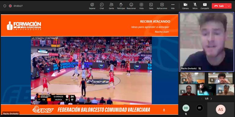Image resolution: width=235 pixels, height=117 pixels.
Task: Unmute with the Micro toggle
Action: pos(195,6)
